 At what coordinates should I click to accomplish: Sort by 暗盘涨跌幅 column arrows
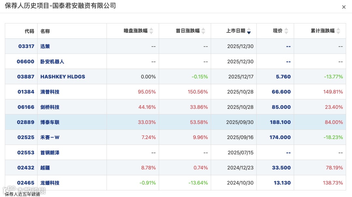pyautogui.click(x=151, y=31)
